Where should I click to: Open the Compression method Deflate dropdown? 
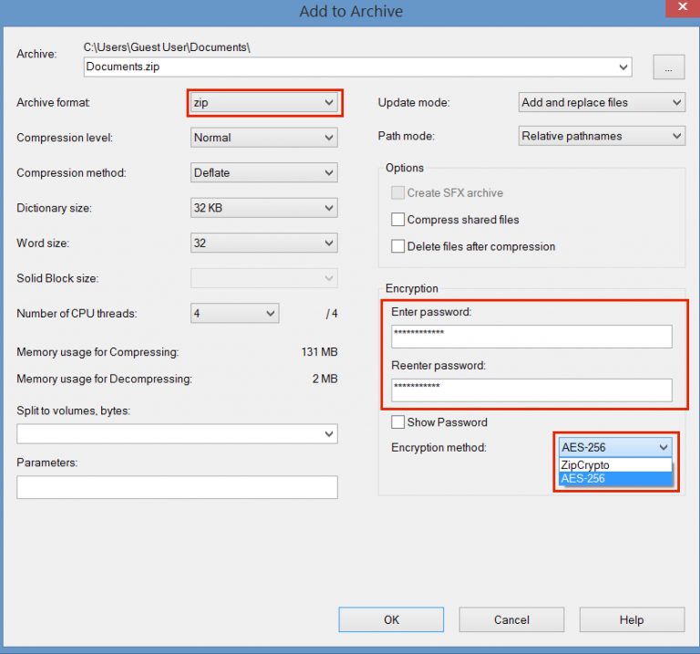(263, 173)
